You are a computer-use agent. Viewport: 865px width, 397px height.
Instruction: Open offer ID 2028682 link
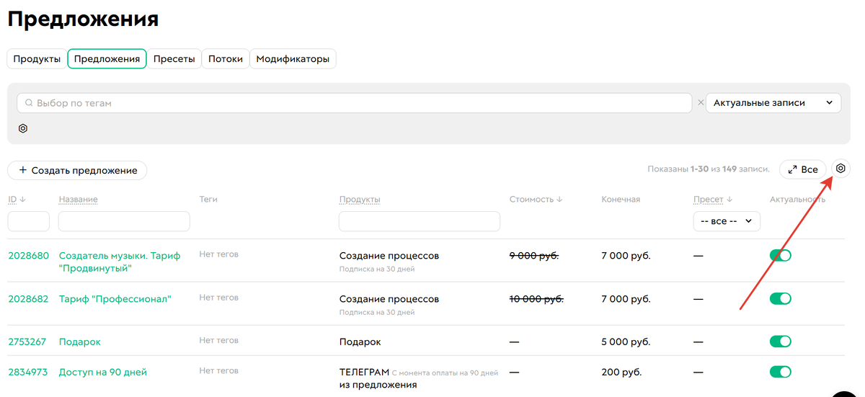pyautogui.click(x=28, y=298)
